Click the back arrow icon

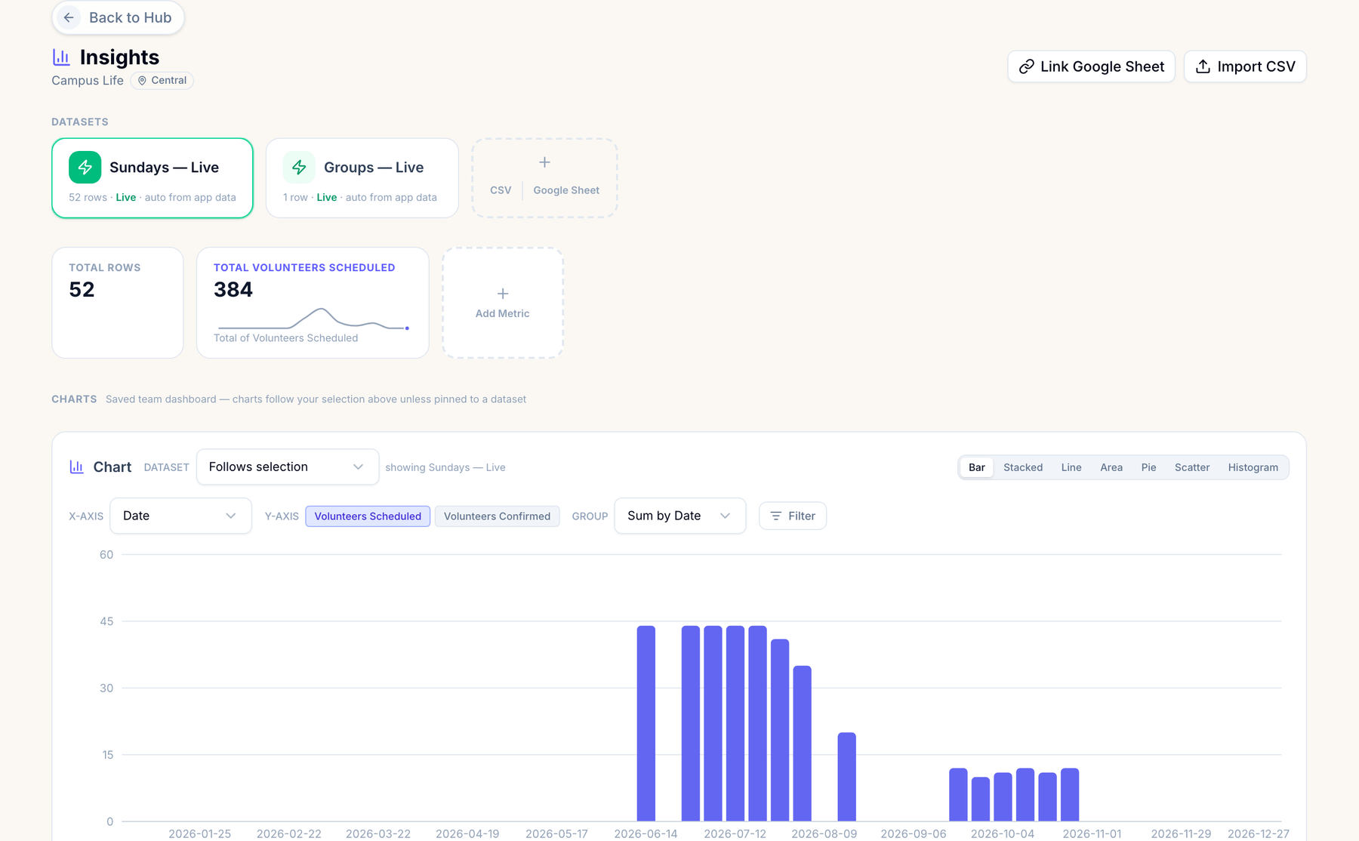69,17
